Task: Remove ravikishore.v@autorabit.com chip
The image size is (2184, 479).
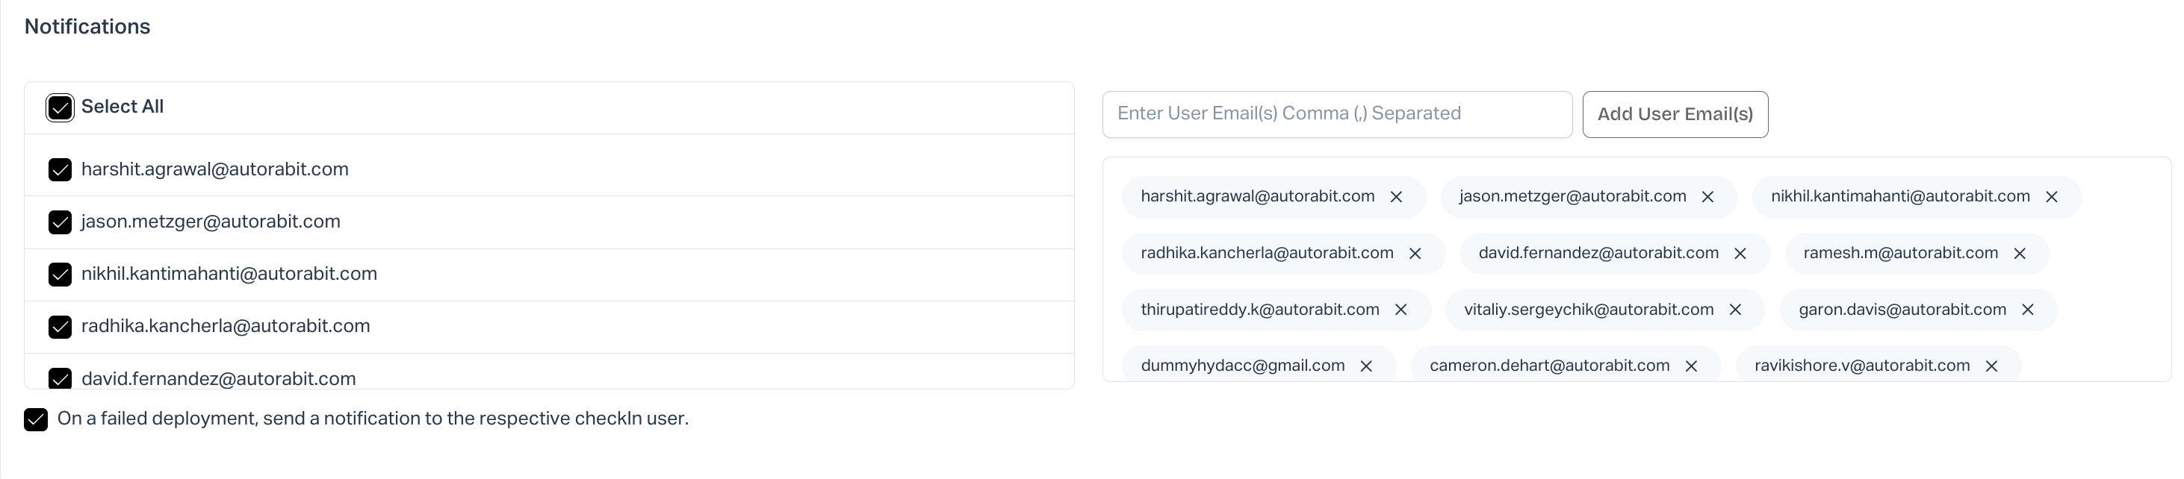Action: [1991, 366]
